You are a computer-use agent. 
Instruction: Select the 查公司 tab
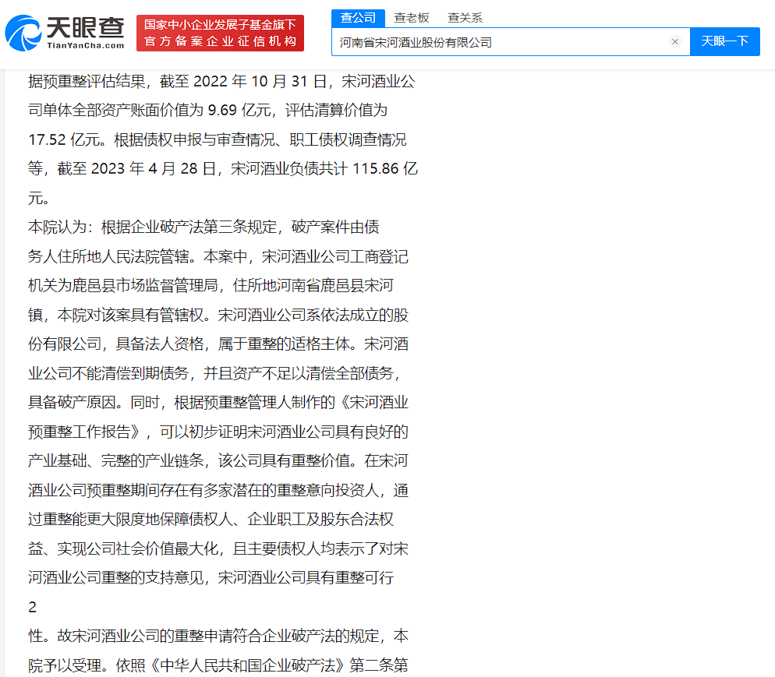pyautogui.click(x=358, y=18)
